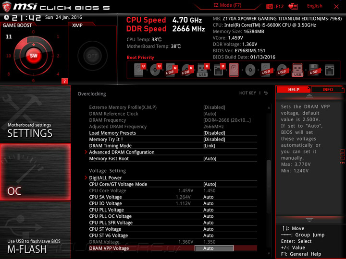Screen dimensions: 346x259
Task: Select the UEFI USB key boot icon
Action: point(203,70)
